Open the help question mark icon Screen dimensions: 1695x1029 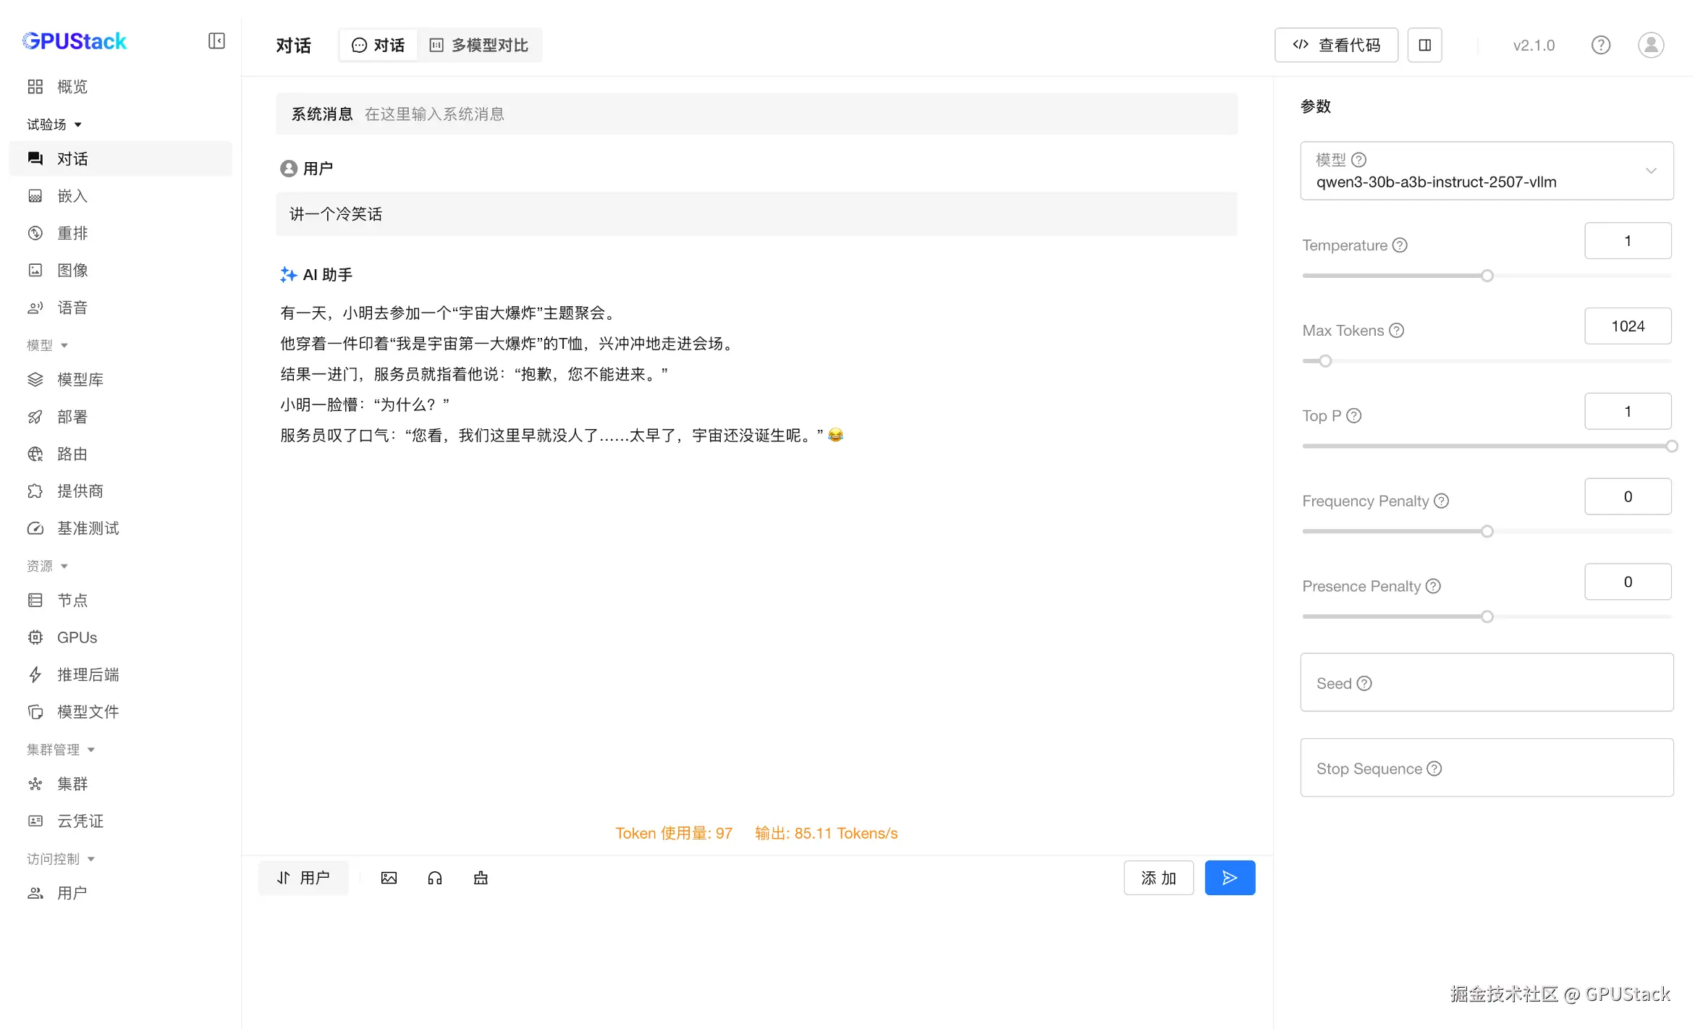tap(1600, 45)
